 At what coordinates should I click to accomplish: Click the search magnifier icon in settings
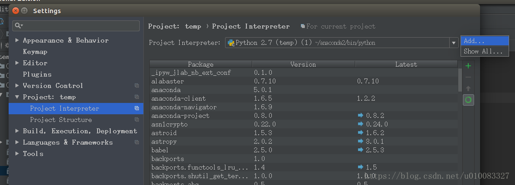click(x=19, y=25)
